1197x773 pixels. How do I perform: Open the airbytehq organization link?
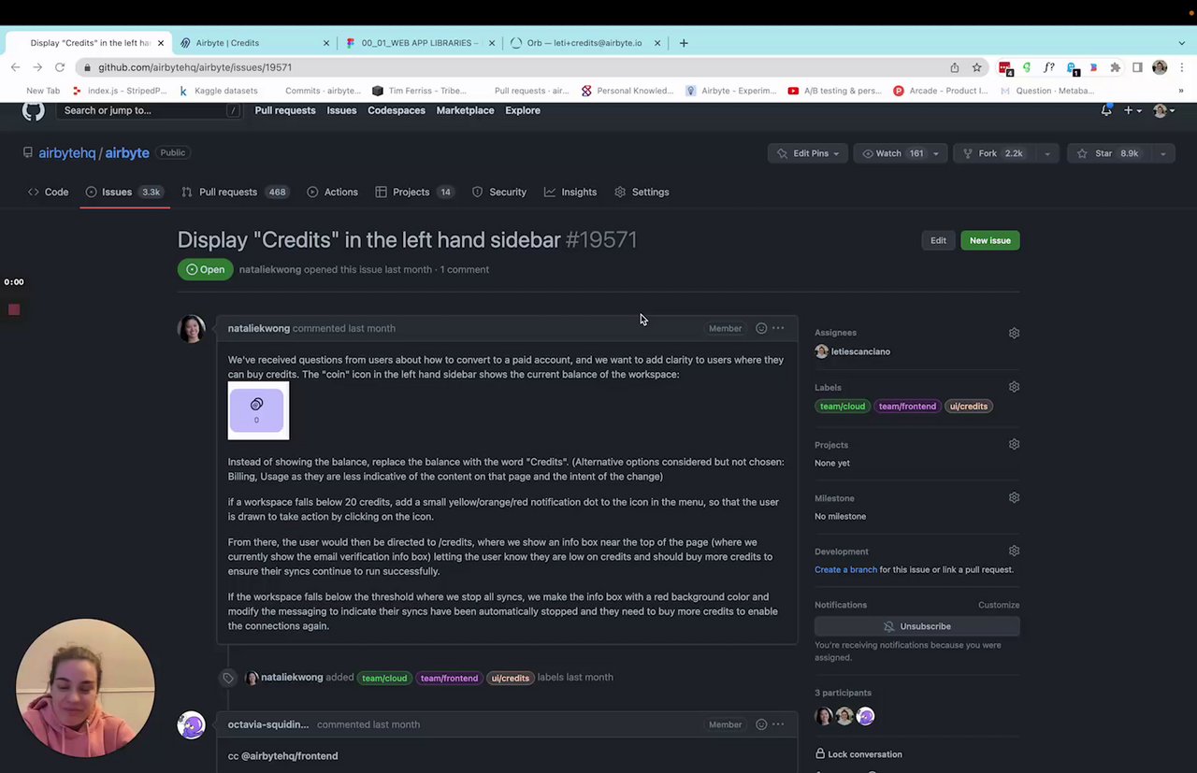click(67, 153)
